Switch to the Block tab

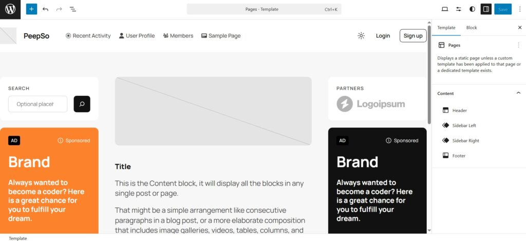[471, 28]
